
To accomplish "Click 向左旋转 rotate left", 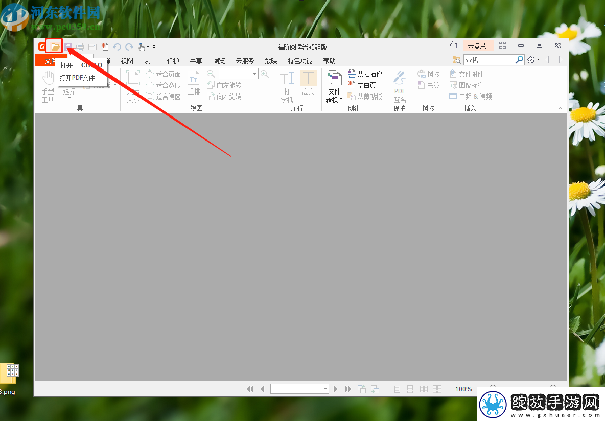I will tap(224, 85).
